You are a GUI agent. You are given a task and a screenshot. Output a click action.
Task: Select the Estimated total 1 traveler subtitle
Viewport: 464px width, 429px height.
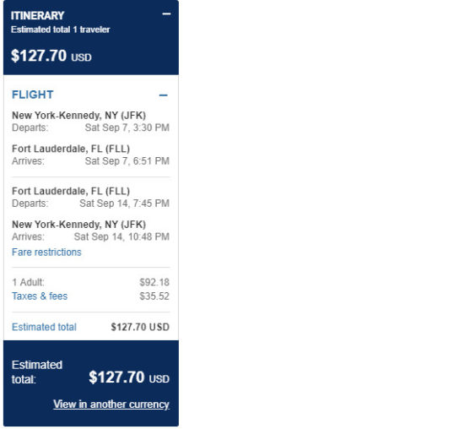point(61,30)
